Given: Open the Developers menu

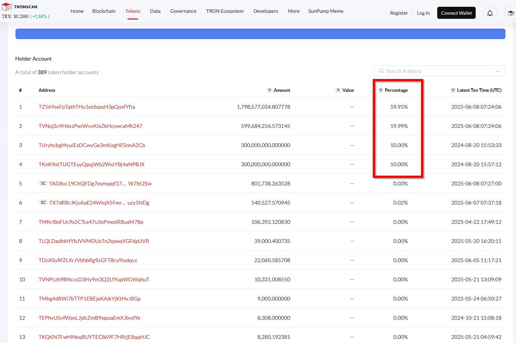Looking at the screenshot, I should 266,11.
